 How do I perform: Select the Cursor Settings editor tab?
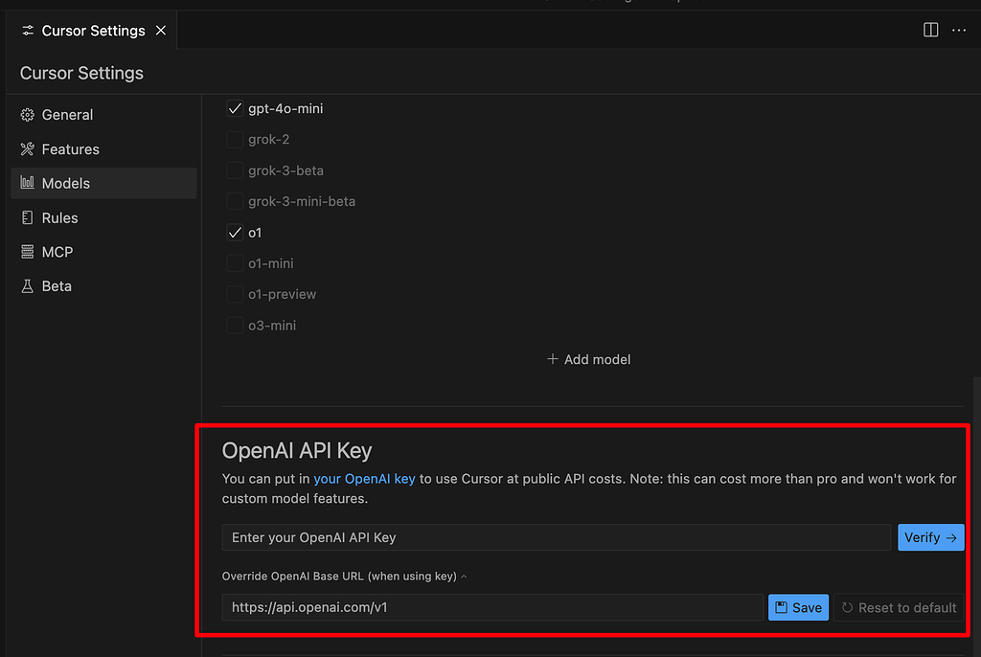[93, 30]
